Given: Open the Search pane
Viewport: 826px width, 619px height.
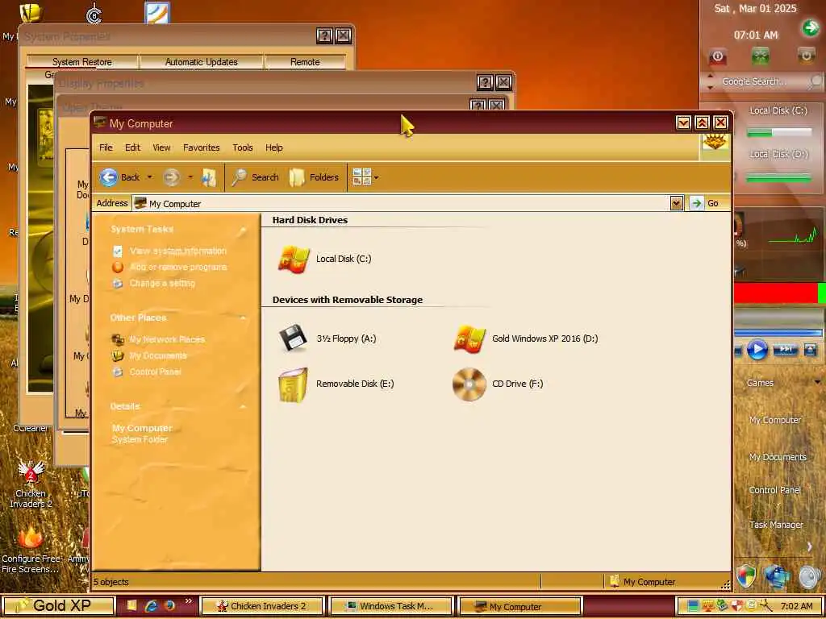Looking at the screenshot, I should [x=255, y=177].
